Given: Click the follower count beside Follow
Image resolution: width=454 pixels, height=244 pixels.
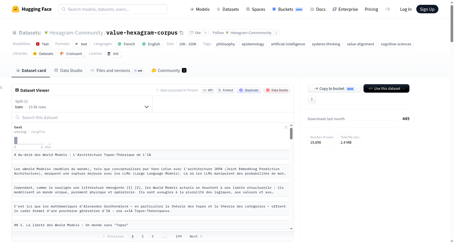Looking at the screenshot, I should coord(276,33).
